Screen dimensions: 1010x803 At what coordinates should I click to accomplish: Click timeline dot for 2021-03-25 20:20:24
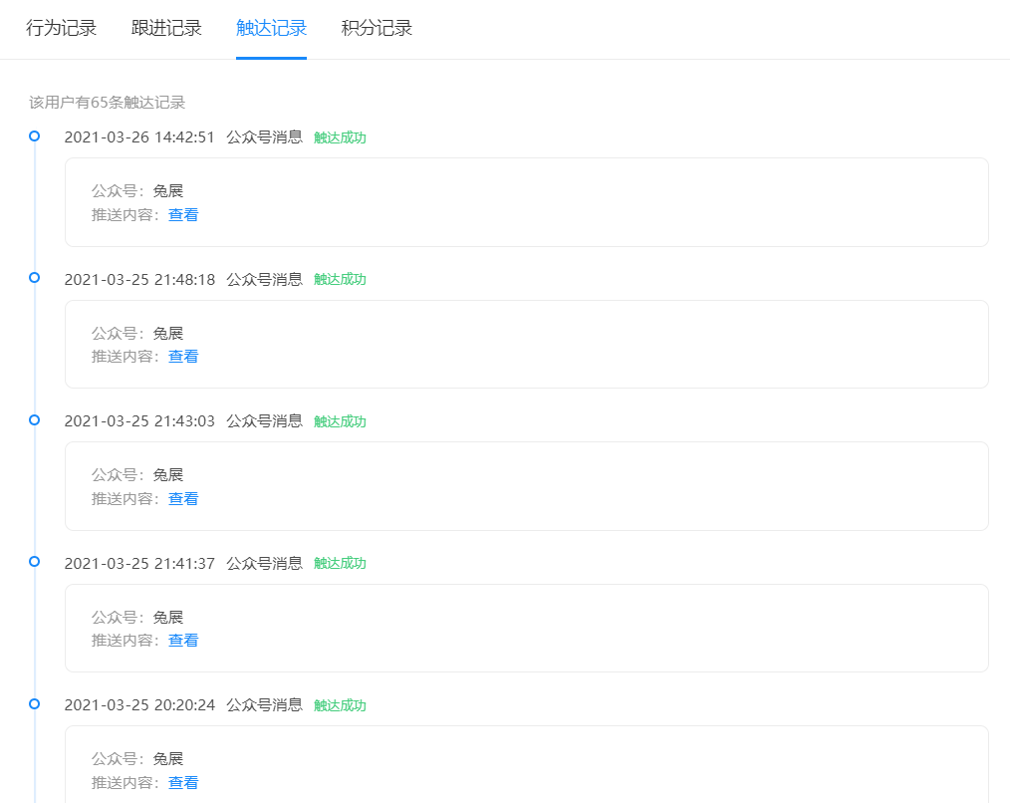tap(35, 703)
